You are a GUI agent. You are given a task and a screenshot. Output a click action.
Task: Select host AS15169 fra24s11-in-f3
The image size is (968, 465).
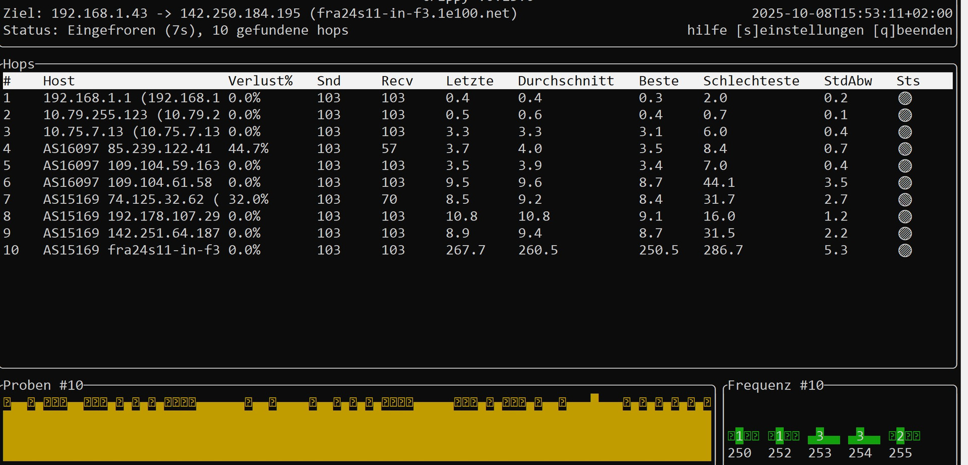click(x=132, y=250)
